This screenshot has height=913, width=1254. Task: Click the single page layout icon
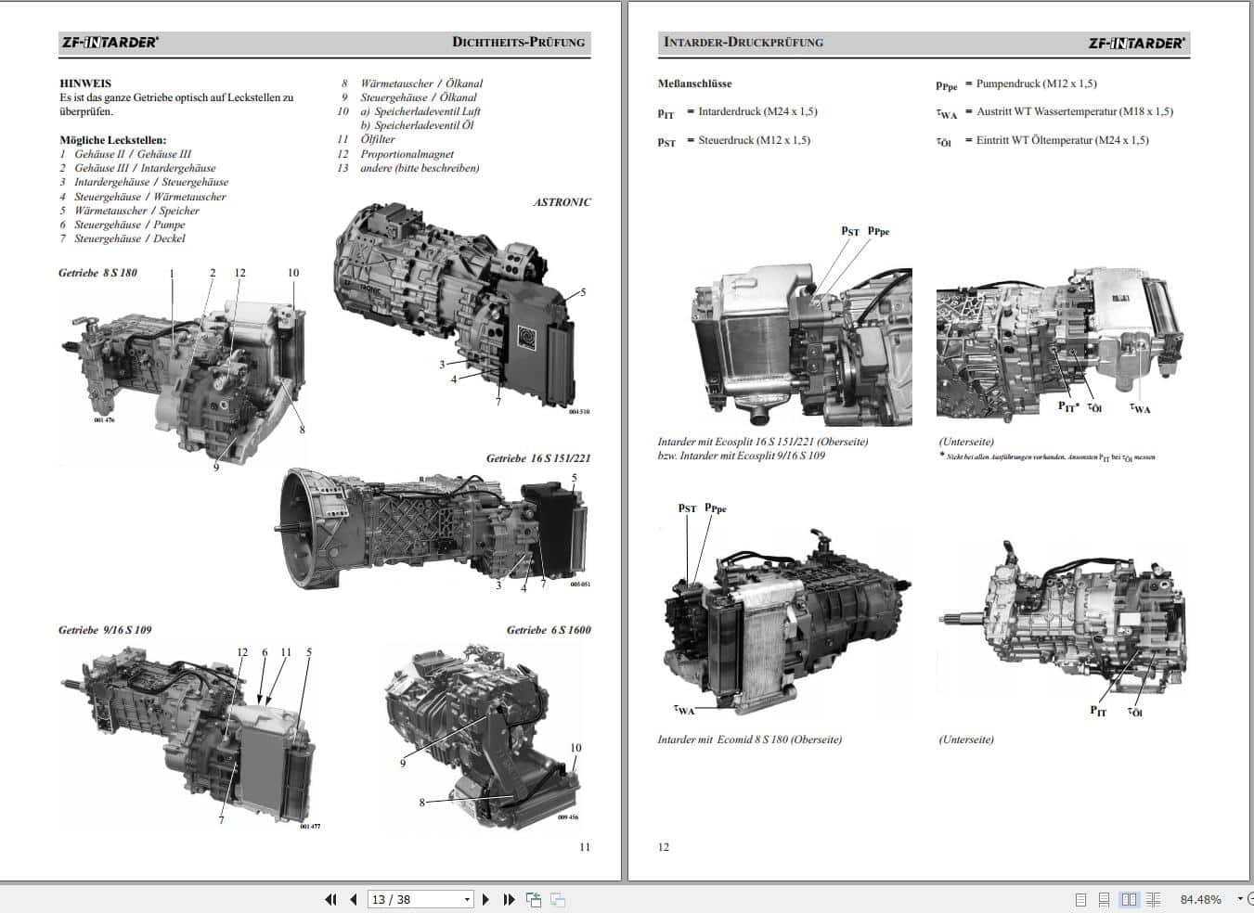click(1080, 899)
